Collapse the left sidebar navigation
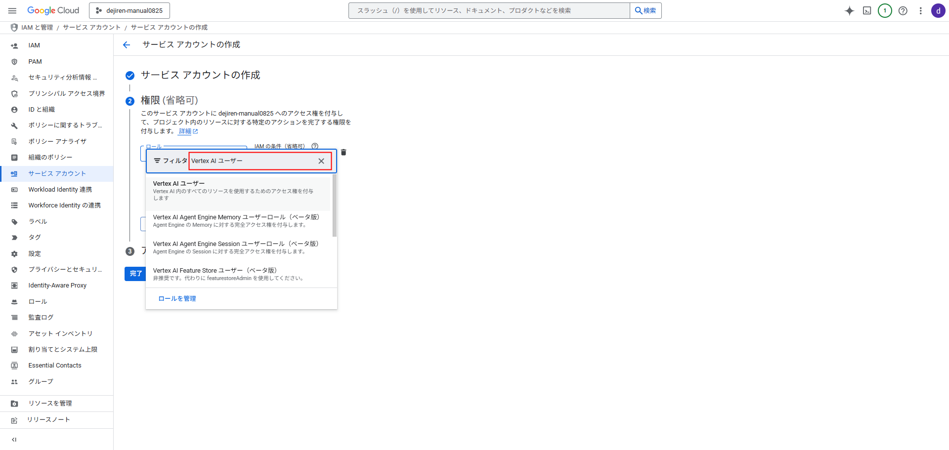Viewport: 949px width, 450px height. pyautogui.click(x=14, y=440)
